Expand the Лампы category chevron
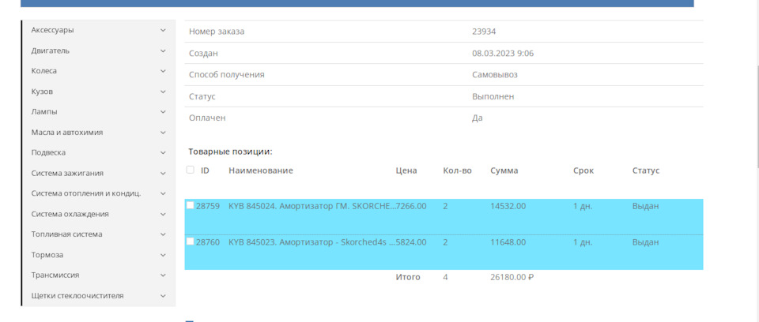Image resolution: width=759 pixels, height=322 pixels. (x=163, y=112)
